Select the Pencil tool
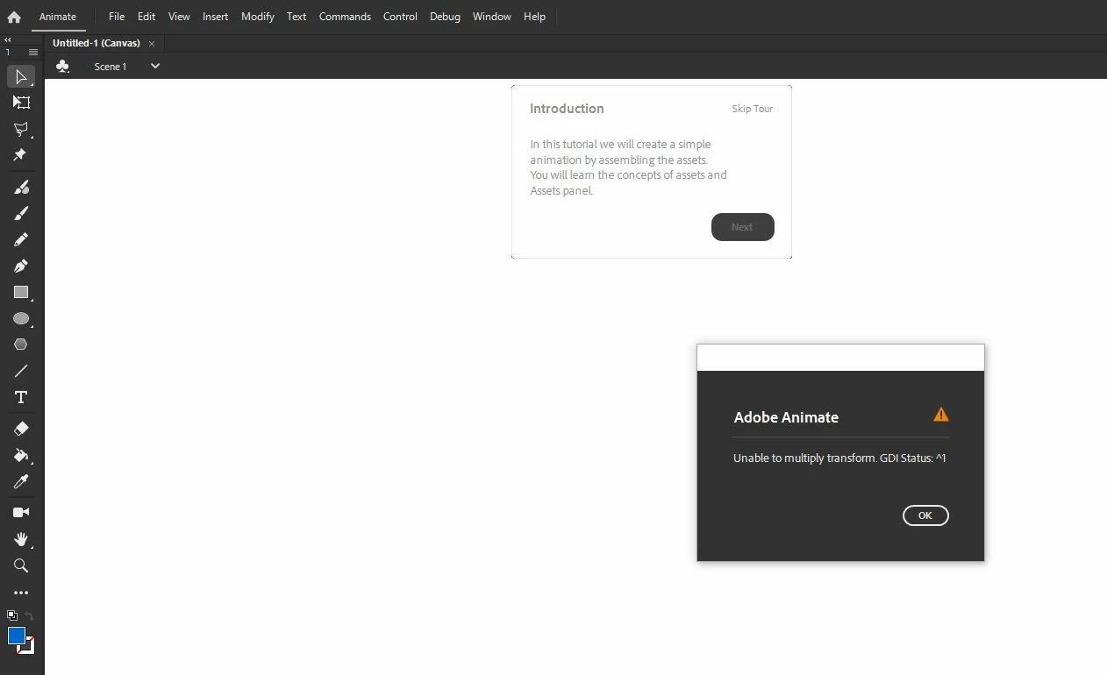This screenshot has width=1107, height=675. [21, 239]
